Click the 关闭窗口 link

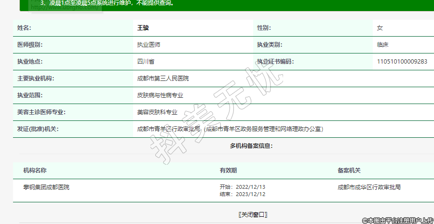(253, 214)
